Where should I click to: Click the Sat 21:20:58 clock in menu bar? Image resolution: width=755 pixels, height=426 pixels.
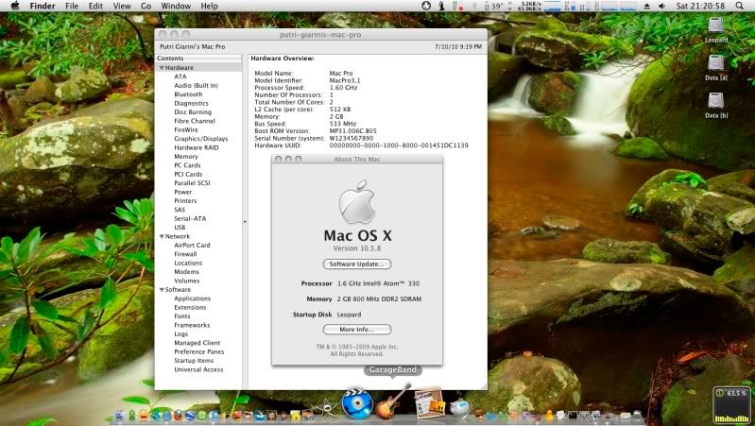point(700,6)
